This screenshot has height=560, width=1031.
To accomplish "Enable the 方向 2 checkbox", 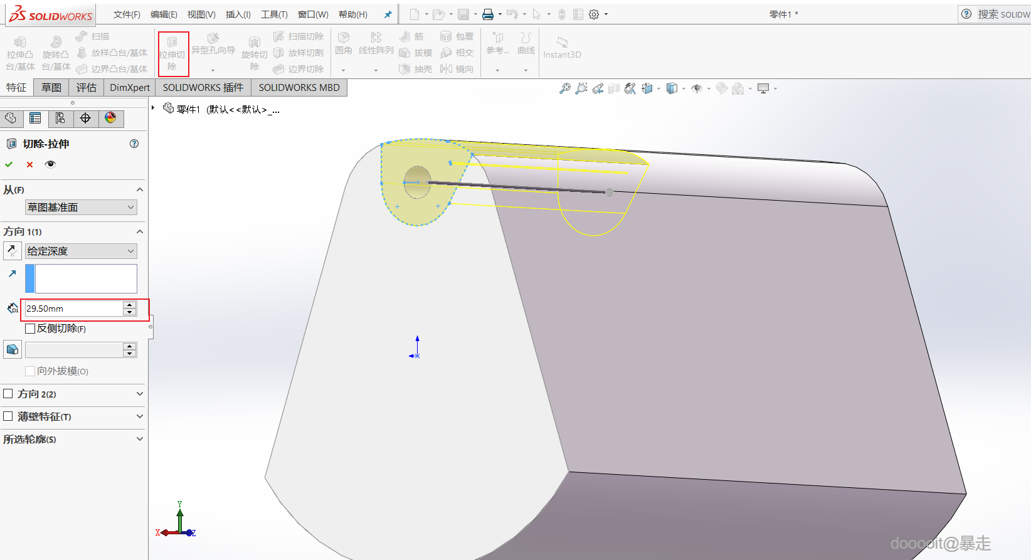I will point(8,394).
